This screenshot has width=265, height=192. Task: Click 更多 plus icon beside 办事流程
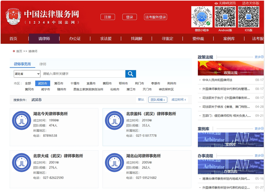pos(262,155)
